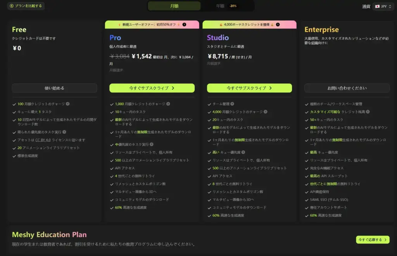Click help icon beside Pro 1,000 月額クレジット
This screenshot has height=256, width=397.
[168, 104]
